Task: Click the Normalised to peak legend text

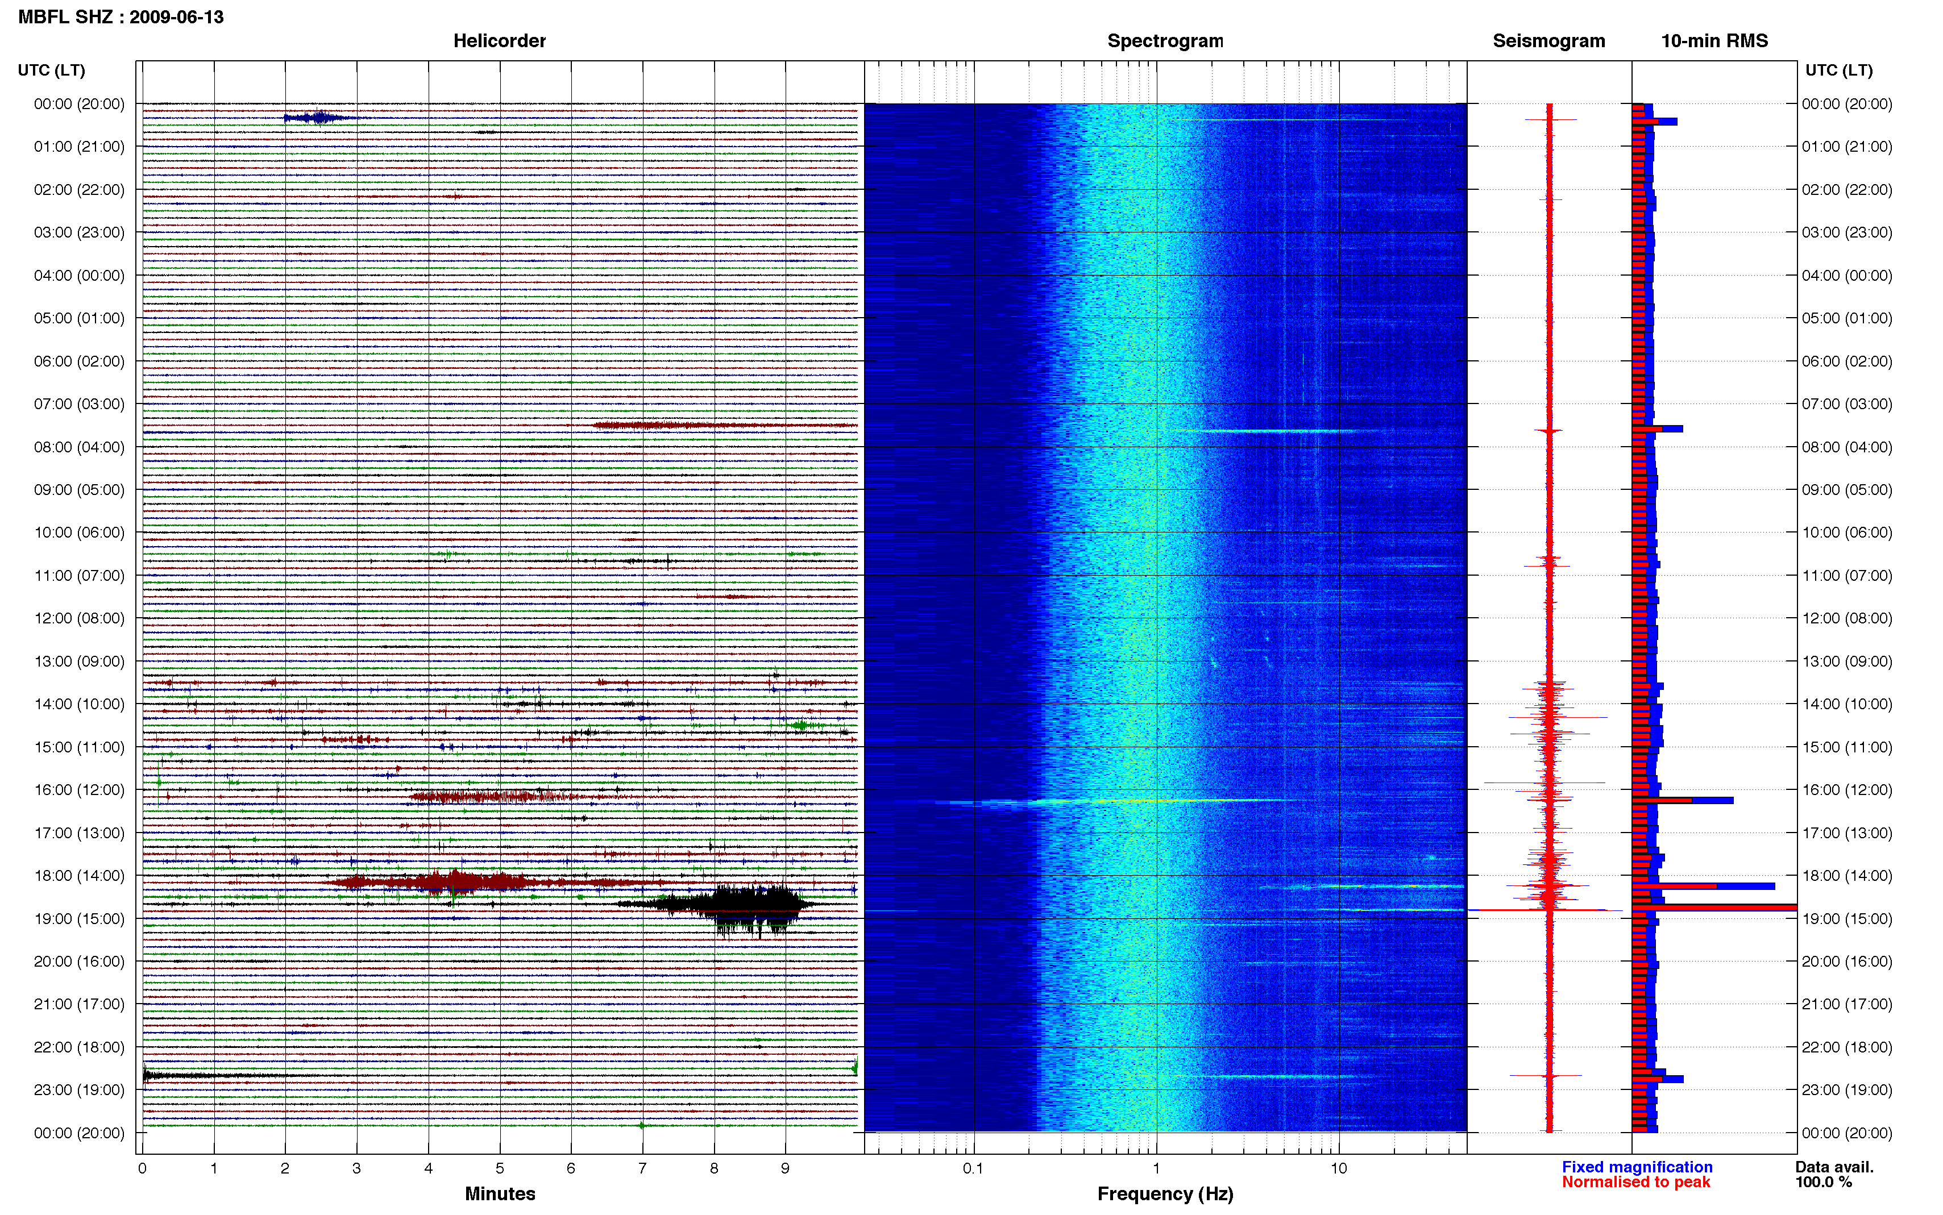Action: pyautogui.click(x=1636, y=1182)
